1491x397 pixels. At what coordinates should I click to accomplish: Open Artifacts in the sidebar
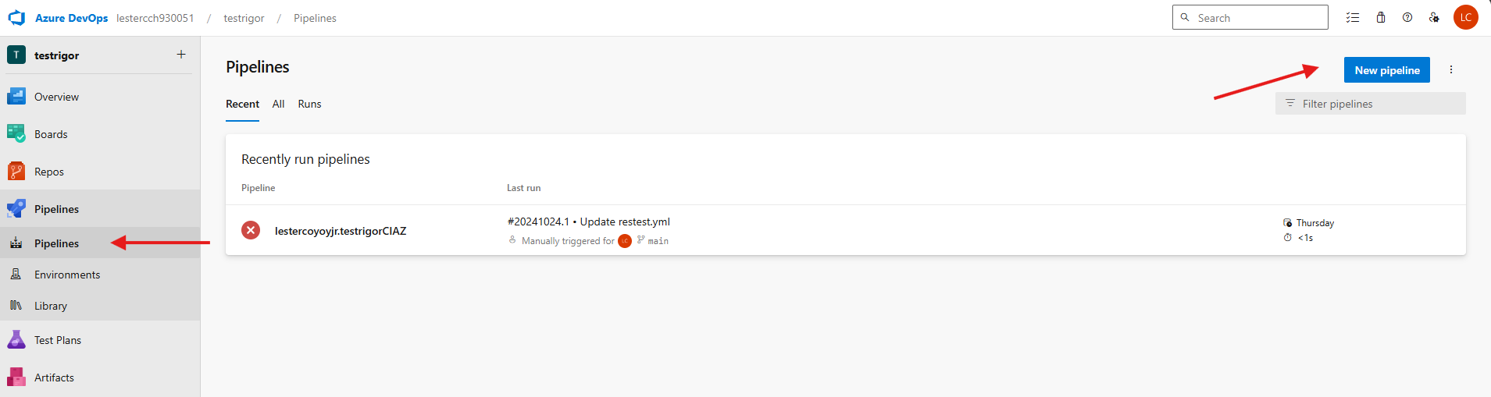tap(54, 378)
